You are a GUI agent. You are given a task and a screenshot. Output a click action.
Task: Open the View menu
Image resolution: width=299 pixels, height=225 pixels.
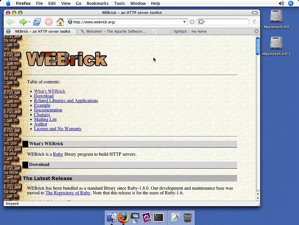click(x=66, y=3)
